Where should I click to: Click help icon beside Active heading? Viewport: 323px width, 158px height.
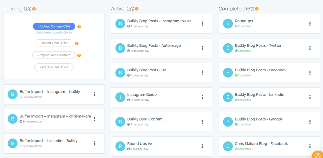(x=137, y=9)
